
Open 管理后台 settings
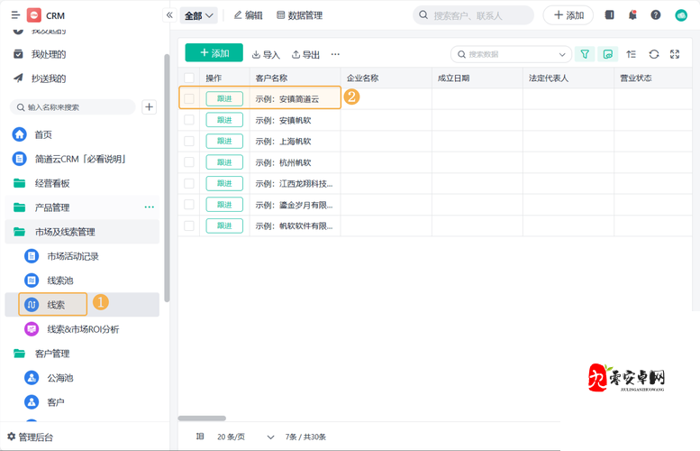[x=31, y=437]
